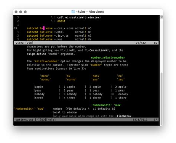Click the small icon above the terminal scrollbar

point(162,17)
